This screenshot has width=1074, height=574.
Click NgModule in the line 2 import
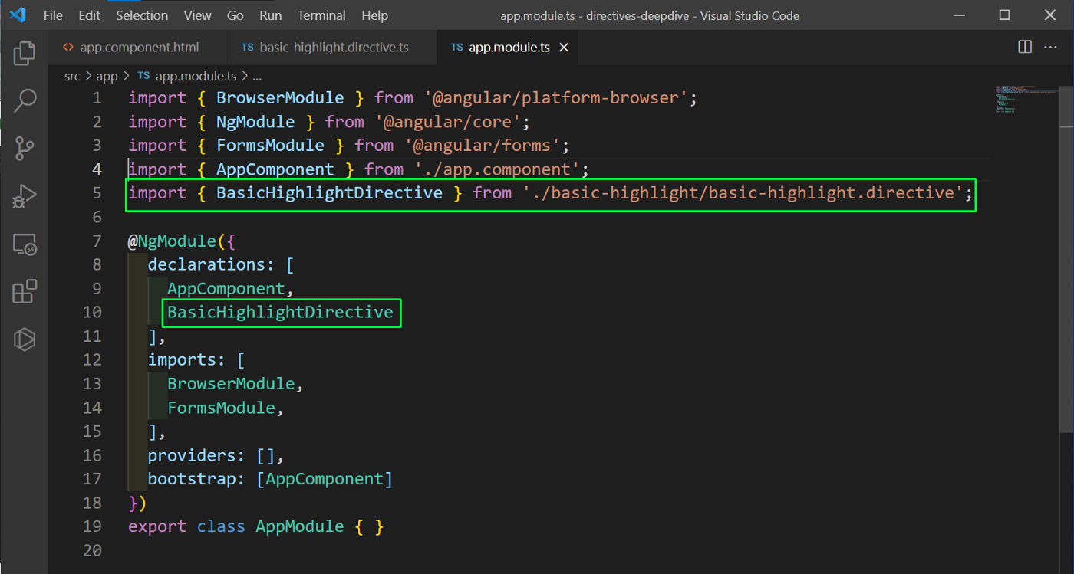click(255, 121)
